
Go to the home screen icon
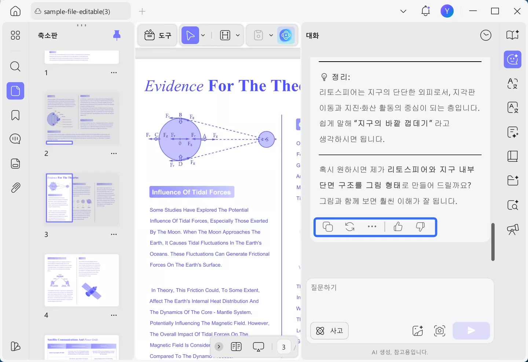[x=15, y=11]
